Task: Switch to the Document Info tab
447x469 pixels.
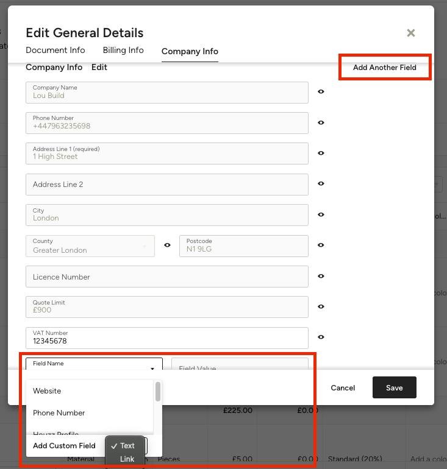Action: point(55,50)
